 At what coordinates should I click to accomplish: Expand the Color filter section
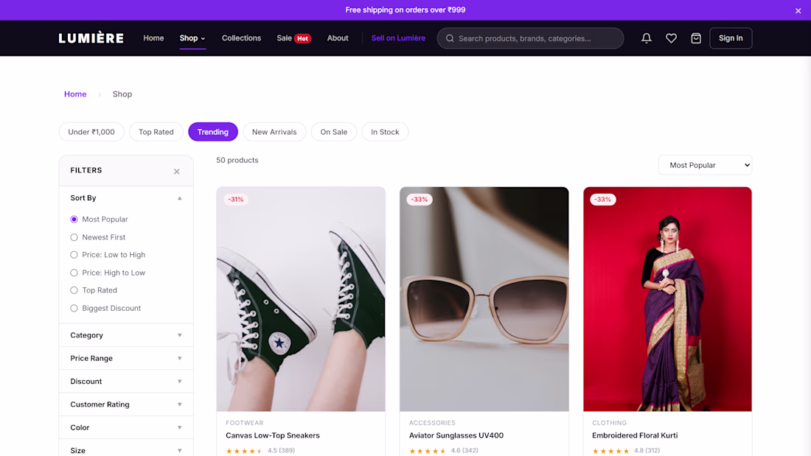[126, 427]
